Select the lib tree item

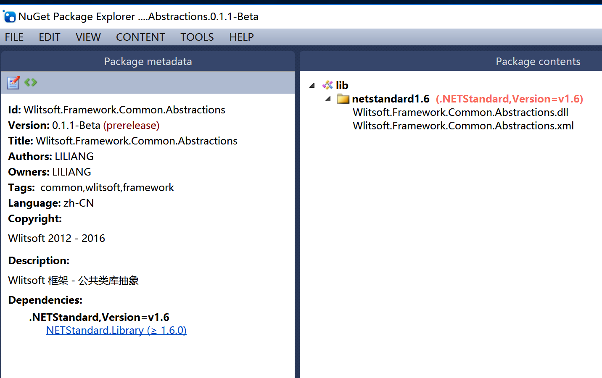click(x=342, y=85)
